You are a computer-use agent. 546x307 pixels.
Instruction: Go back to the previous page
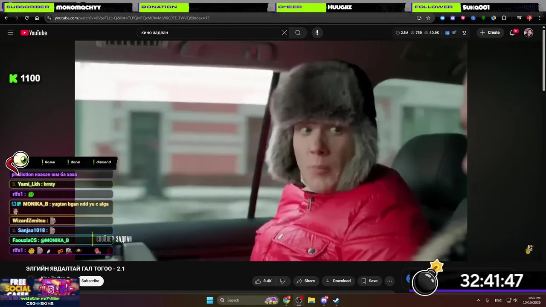6,18
